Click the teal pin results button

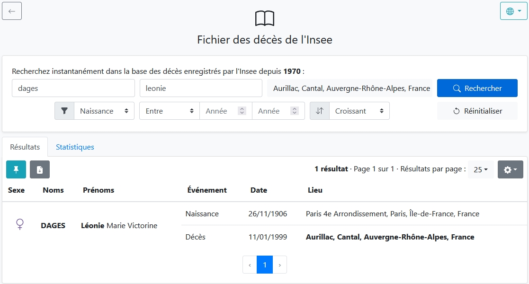[x=16, y=169]
